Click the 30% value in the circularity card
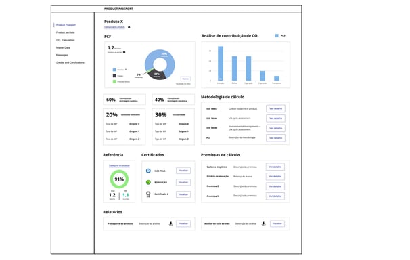 point(160,115)
